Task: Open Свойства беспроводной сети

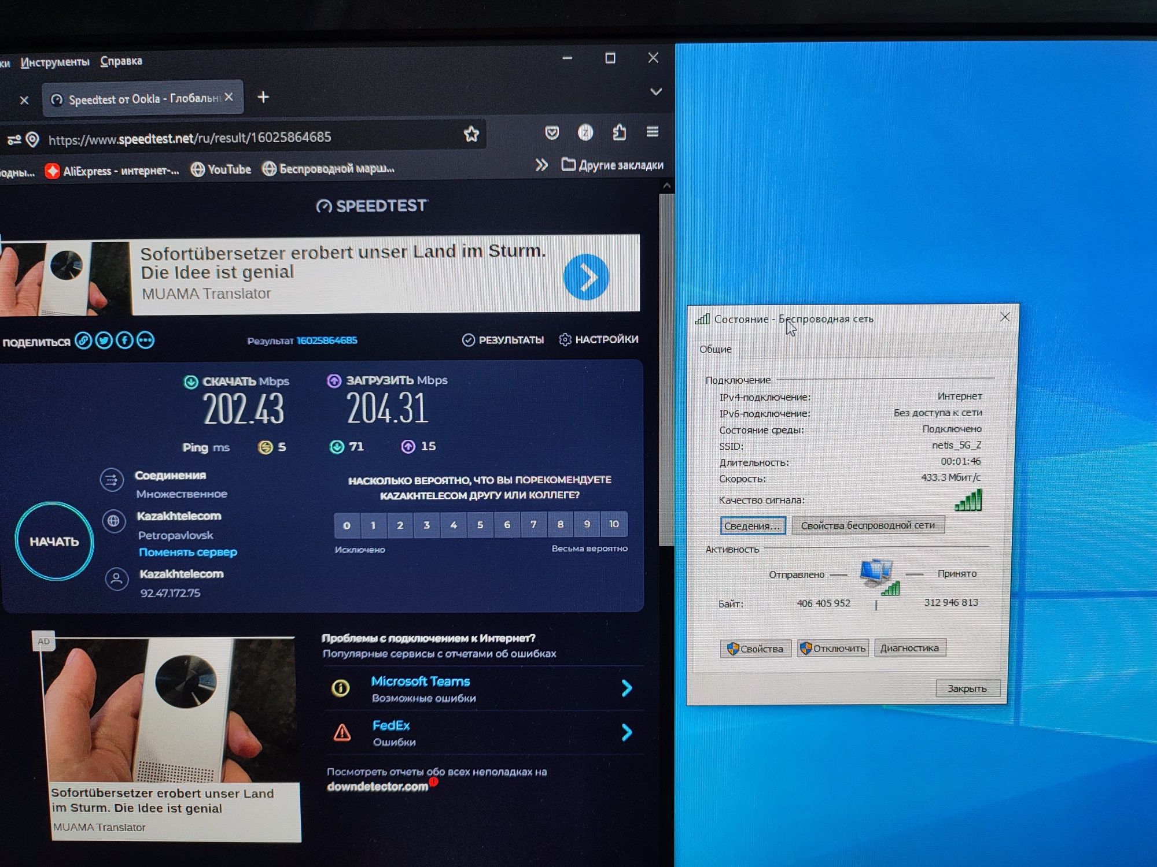Action: (868, 525)
